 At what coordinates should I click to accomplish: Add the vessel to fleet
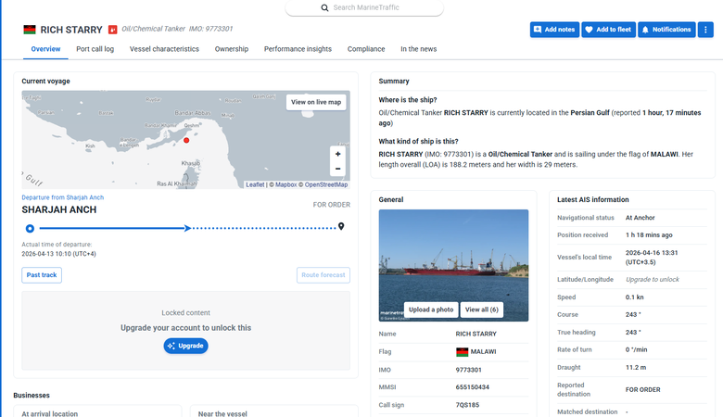point(609,30)
